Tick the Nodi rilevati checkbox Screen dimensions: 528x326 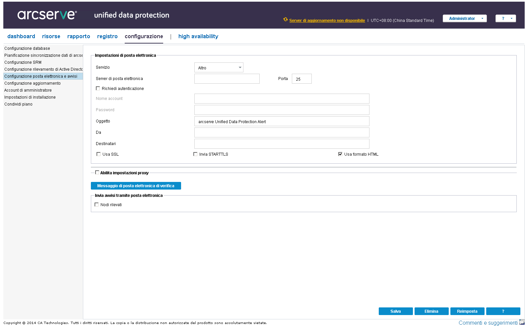97,204
